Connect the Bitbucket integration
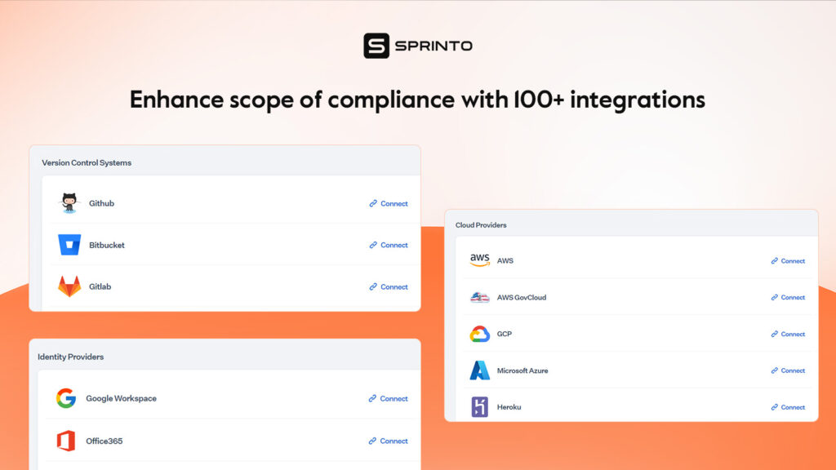 click(x=389, y=245)
